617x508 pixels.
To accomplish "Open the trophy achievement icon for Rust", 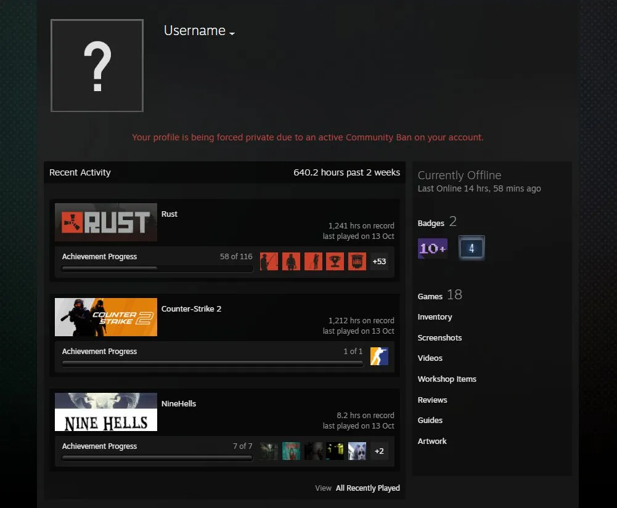I will tap(335, 262).
